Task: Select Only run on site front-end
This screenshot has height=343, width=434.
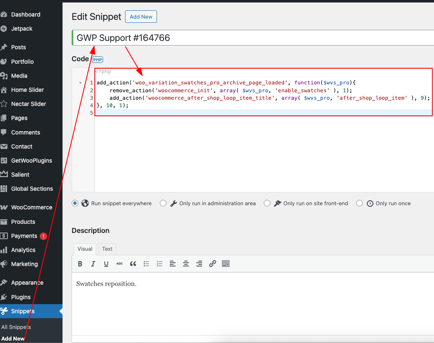Action: pyautogui.click(x=267, y=203)
